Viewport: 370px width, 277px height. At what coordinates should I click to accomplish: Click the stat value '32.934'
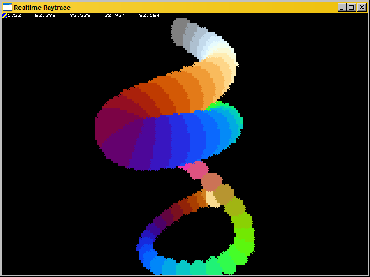coord(114,16)
